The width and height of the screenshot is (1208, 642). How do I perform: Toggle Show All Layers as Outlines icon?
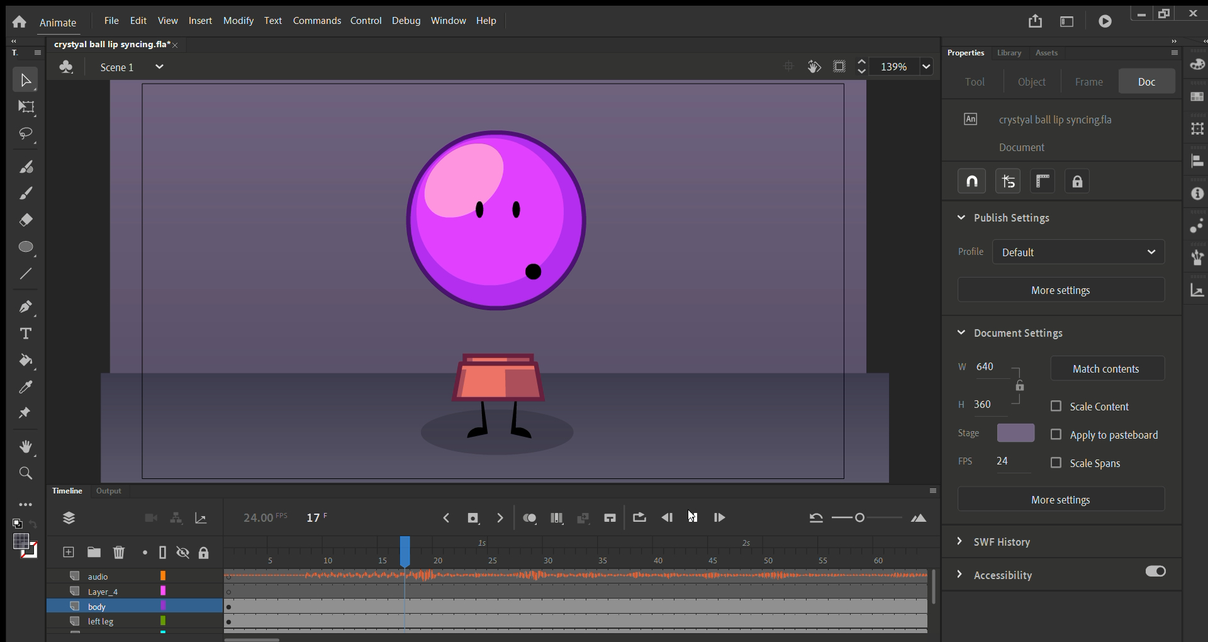click(x=162, y=553)
